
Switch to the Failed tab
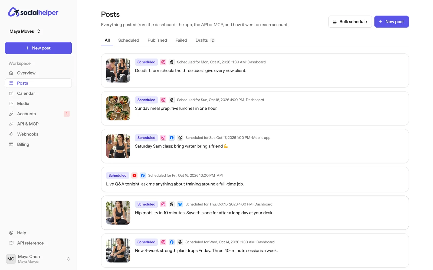(181, 40)
